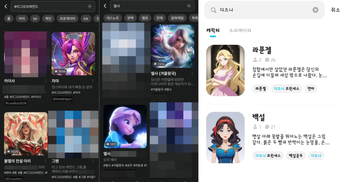Clear the 디즈니 search text
Viewport: 346px width, 182px height.
316,10
